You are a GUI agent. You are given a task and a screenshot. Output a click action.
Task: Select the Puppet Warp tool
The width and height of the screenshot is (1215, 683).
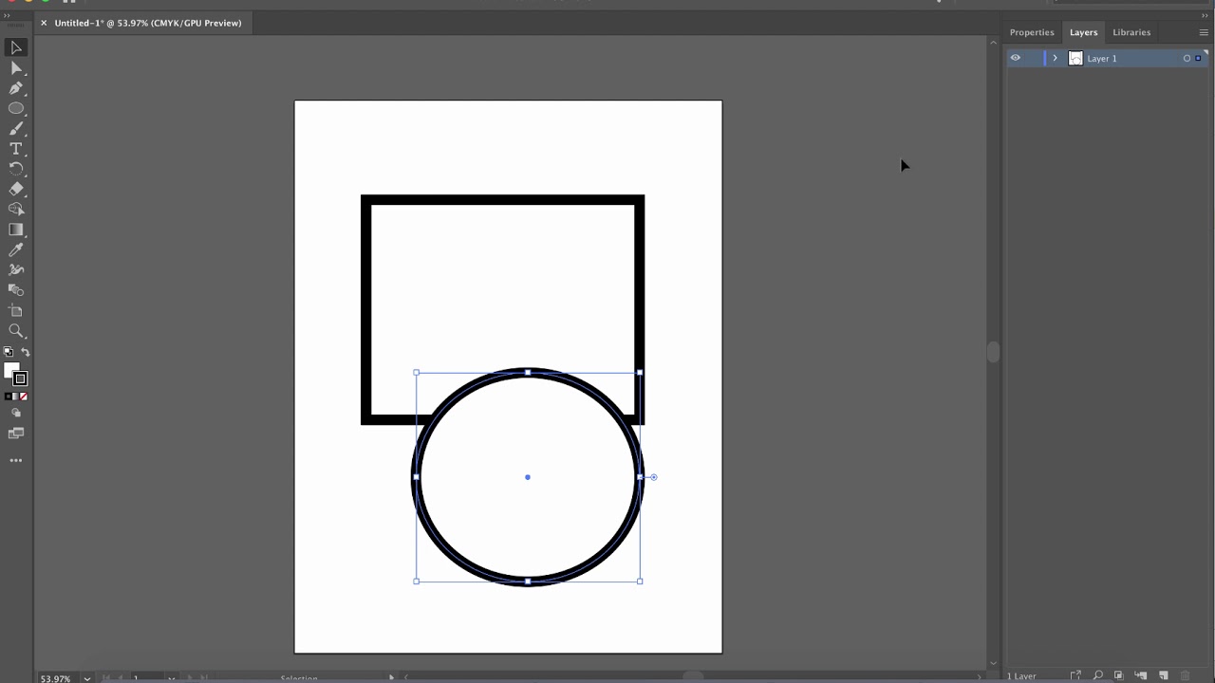coord(16,269)
